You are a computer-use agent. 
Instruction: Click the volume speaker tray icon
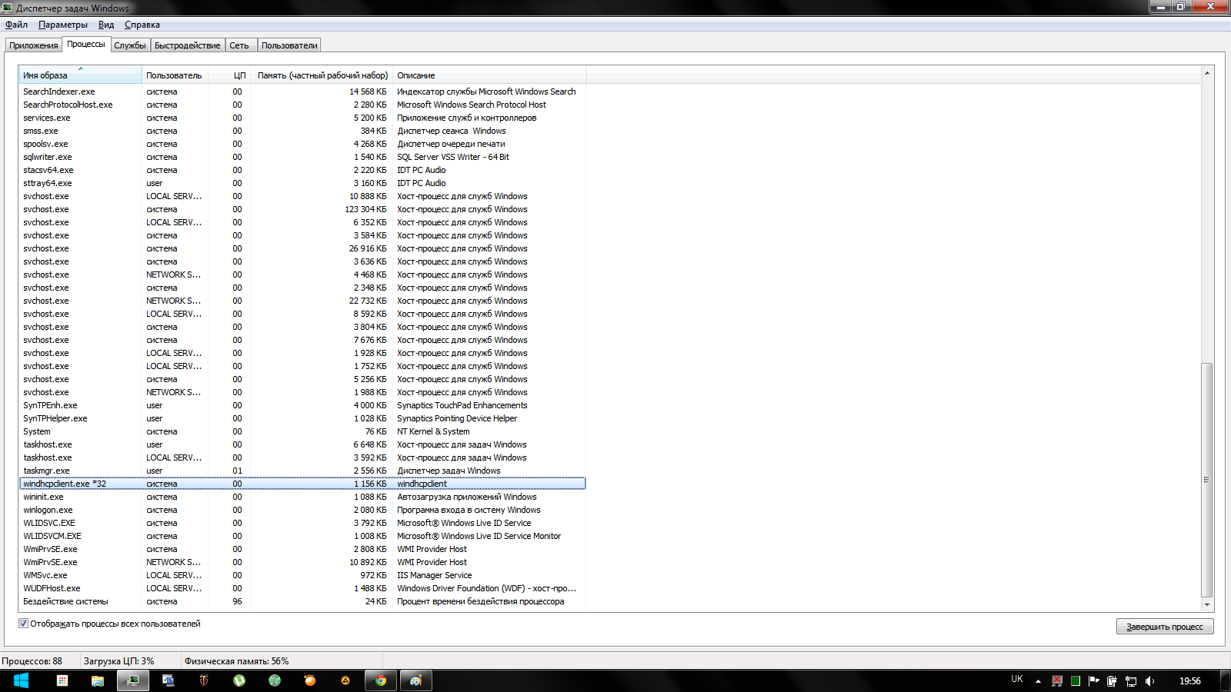(x=1149, y=680)
